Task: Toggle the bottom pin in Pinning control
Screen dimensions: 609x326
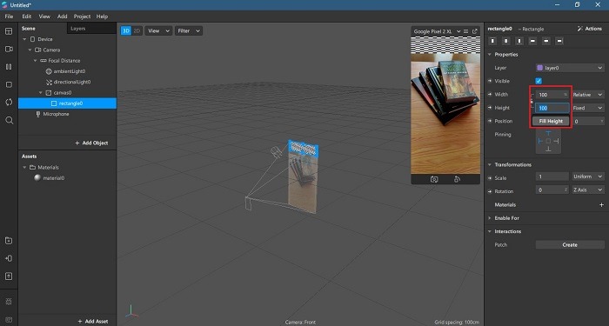Action: 548,149
